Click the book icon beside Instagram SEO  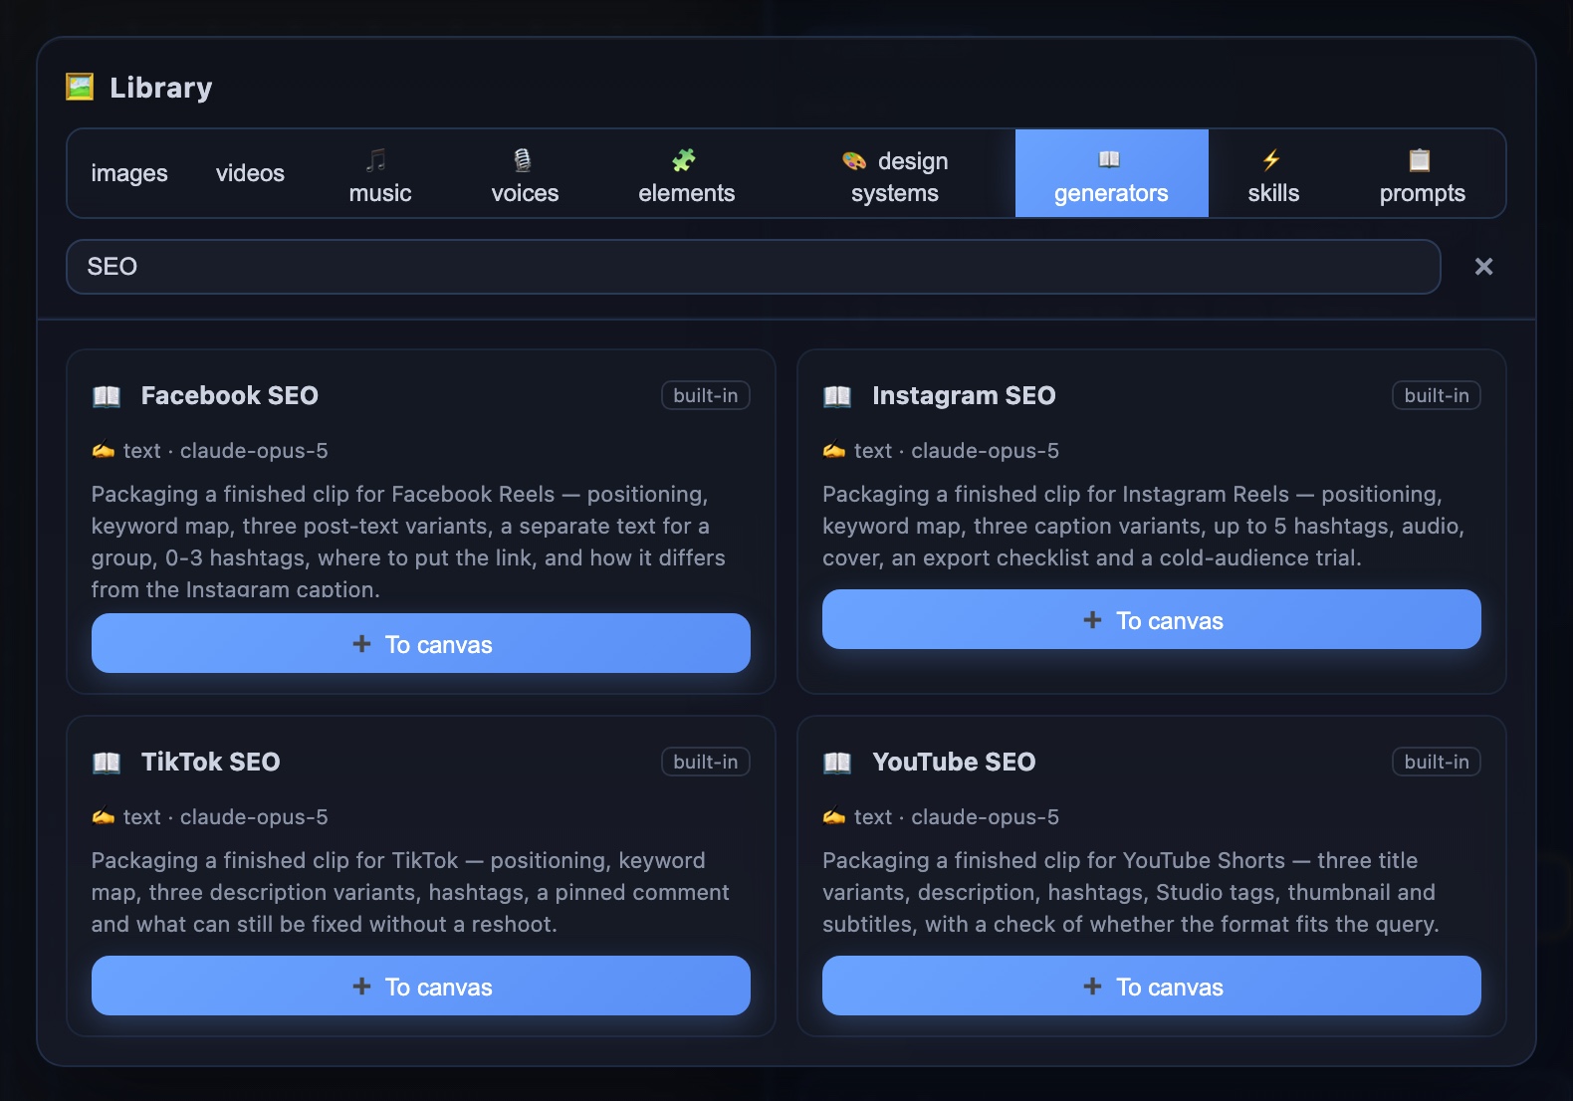click(837, 396)
